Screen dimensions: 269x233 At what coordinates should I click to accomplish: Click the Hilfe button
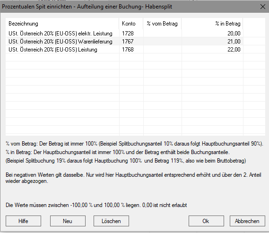pos(23,221)
